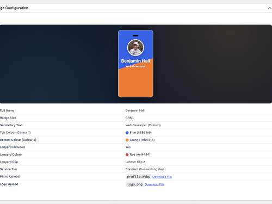The image size is (272, 204).
Task: Click Web Developer text on the badge
Action: pos(135,66)
